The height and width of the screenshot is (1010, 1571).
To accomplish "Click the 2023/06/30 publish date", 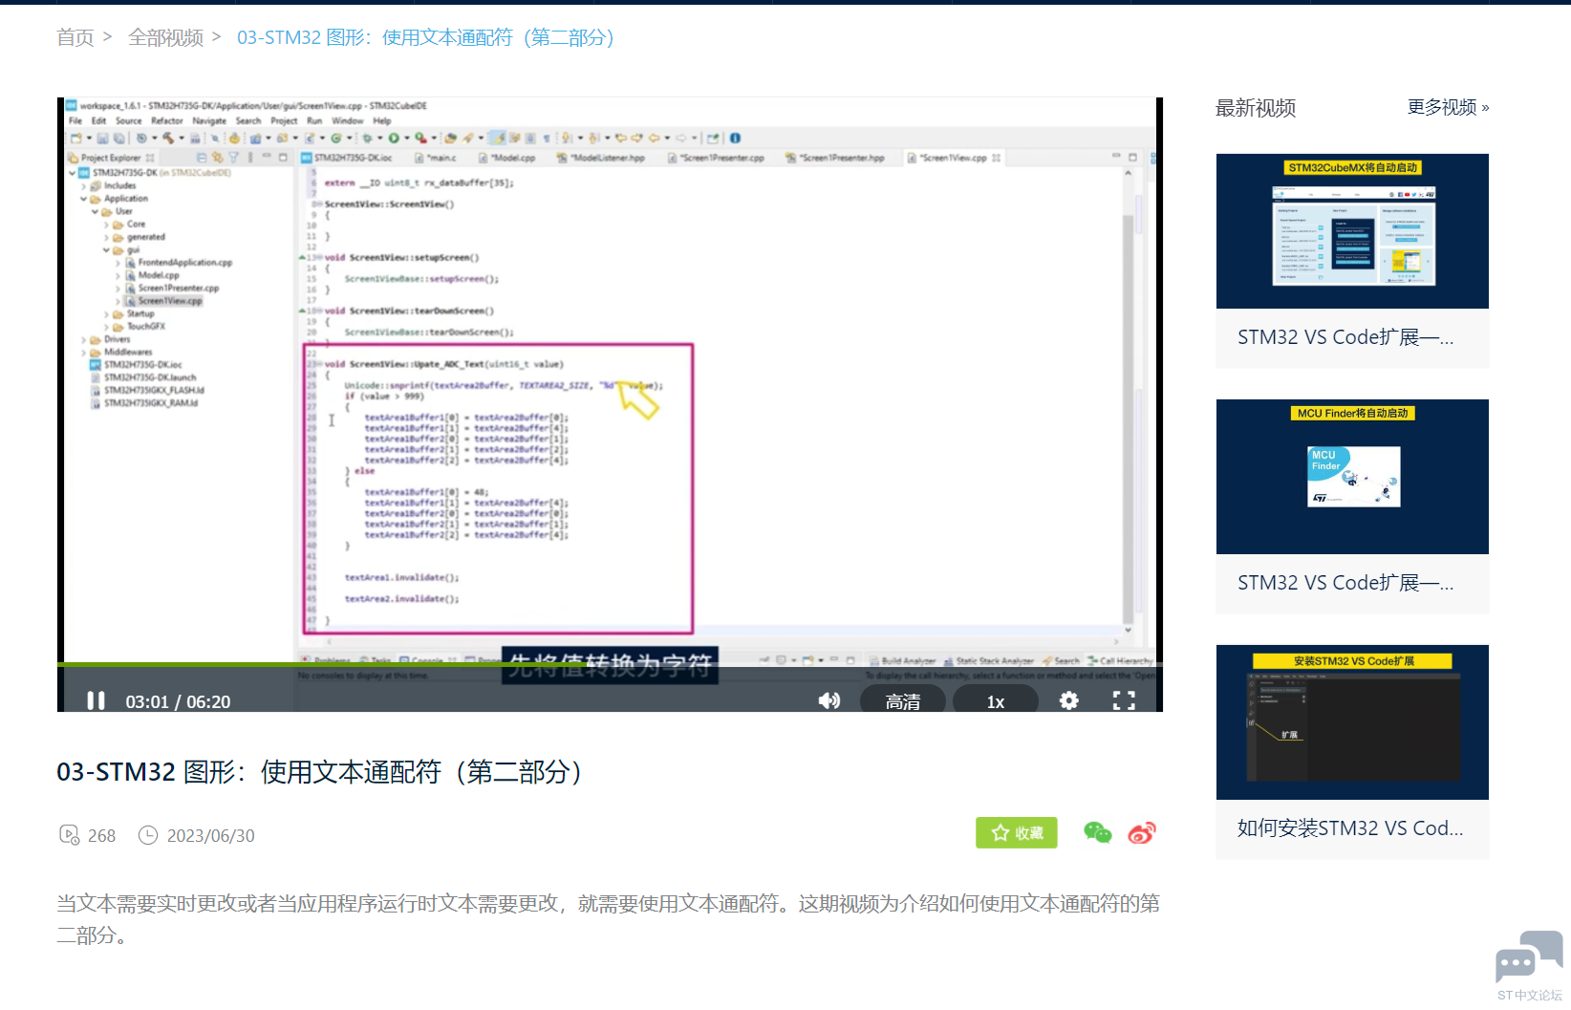I will click(211, 835).
